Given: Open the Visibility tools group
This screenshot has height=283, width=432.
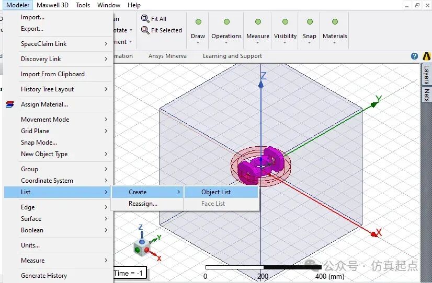Looking at the screenshot, I should (285, 30).
